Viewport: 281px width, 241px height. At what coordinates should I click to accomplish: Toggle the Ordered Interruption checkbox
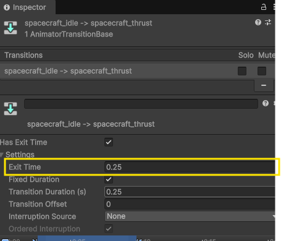pos(109,229)
